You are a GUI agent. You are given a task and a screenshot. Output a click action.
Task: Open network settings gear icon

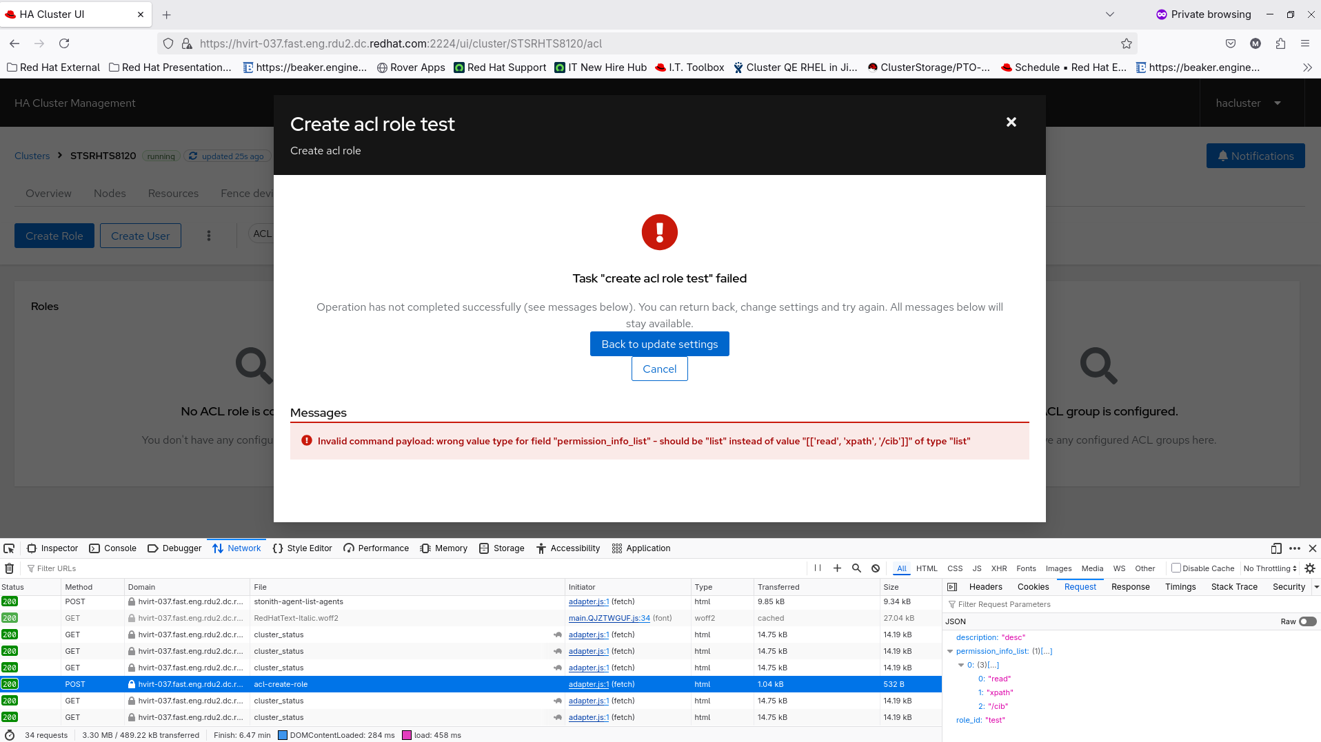click(x=1310, y=568)
